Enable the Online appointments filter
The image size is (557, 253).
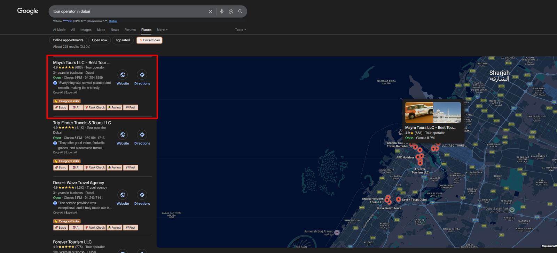68,40
